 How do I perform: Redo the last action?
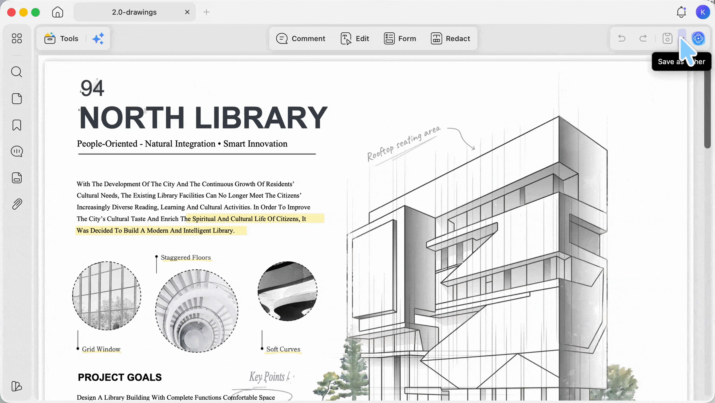tap(643, 38)
